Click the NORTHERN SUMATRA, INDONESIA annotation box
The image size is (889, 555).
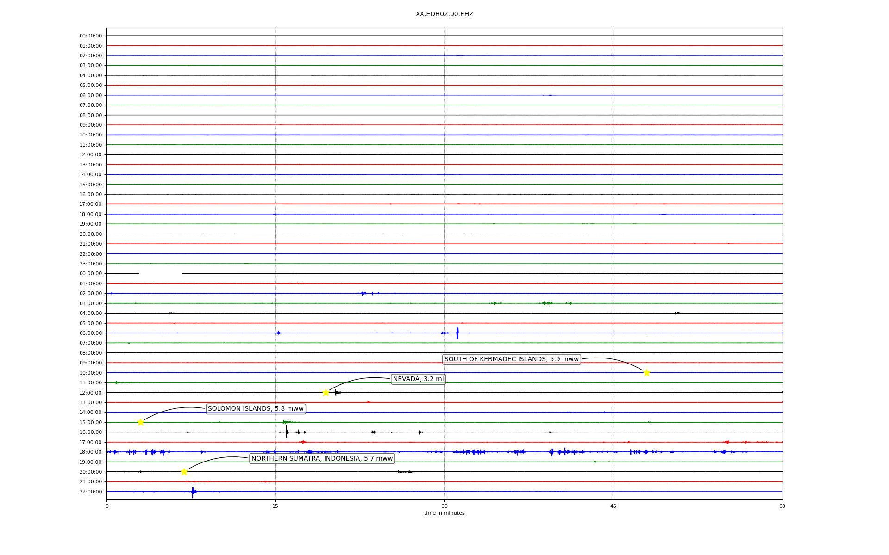click(x=322, y=459)
